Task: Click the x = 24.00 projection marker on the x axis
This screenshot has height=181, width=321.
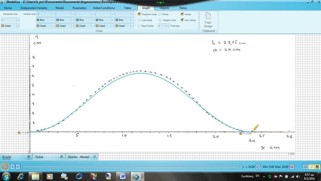Action: click(240, 134)
